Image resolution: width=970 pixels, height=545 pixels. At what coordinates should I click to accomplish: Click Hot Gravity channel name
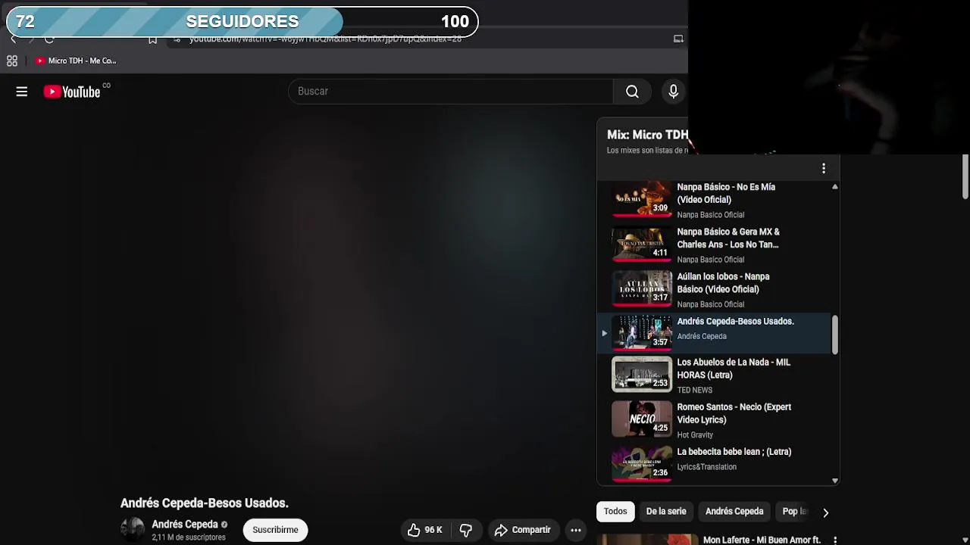tap(695, 435)
